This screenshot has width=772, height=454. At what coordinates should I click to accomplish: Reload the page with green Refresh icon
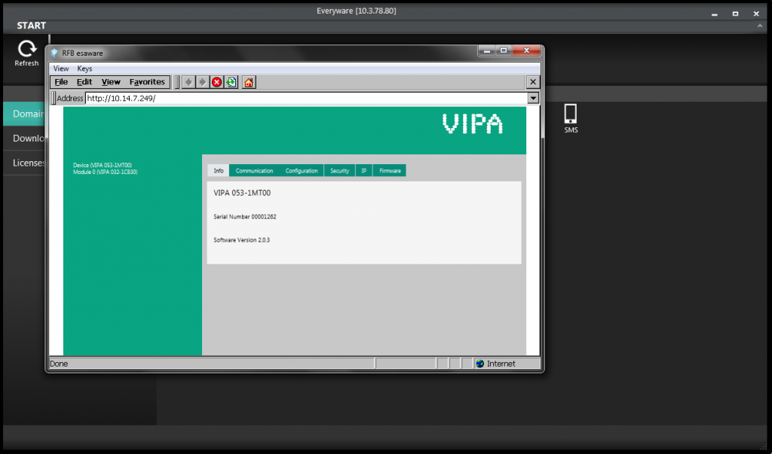pyautogui.click(x=231, y=82)
